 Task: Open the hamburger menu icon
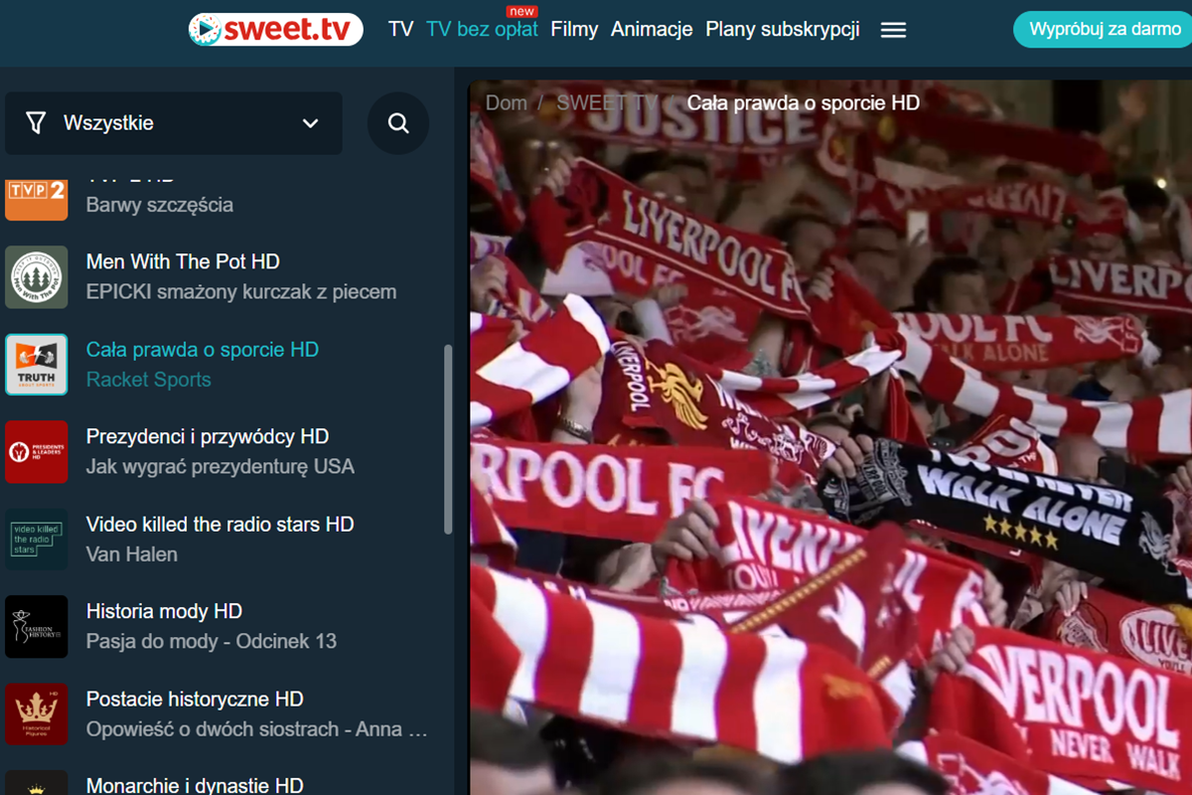(893, 30)
